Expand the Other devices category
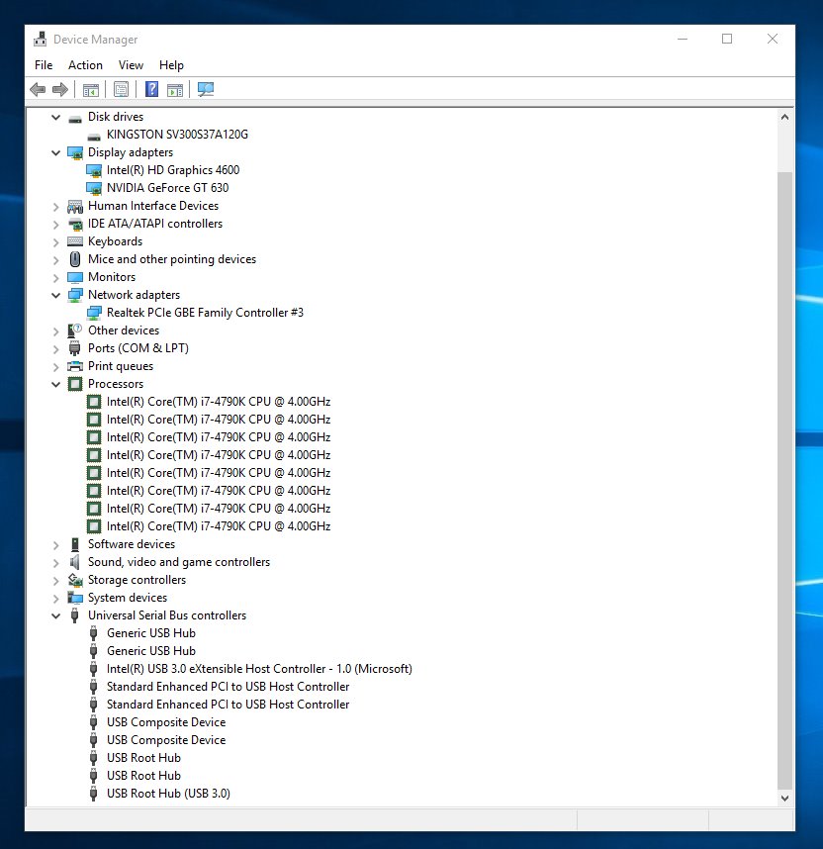Viewport: 823px width, 849px height. coord(55,330)
